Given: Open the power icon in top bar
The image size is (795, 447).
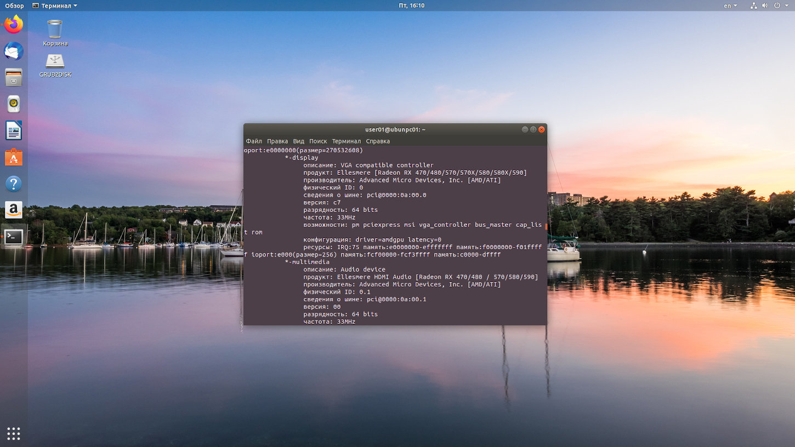Looking at the screenshot, I should [x=777, y=5].
